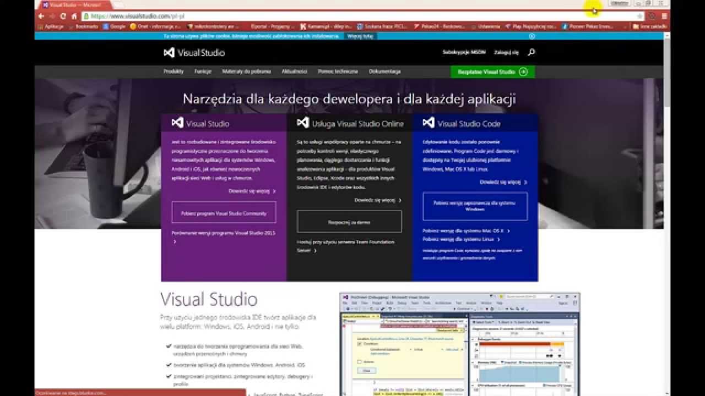Click the Visual Studio logo in purple card
Viewport: 705px width, 396px height.
(177, 123)
